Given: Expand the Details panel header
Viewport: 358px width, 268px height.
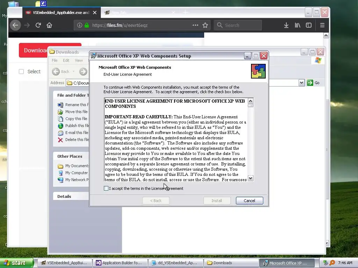Looking at the screenshot, I should tap(71, 196).
